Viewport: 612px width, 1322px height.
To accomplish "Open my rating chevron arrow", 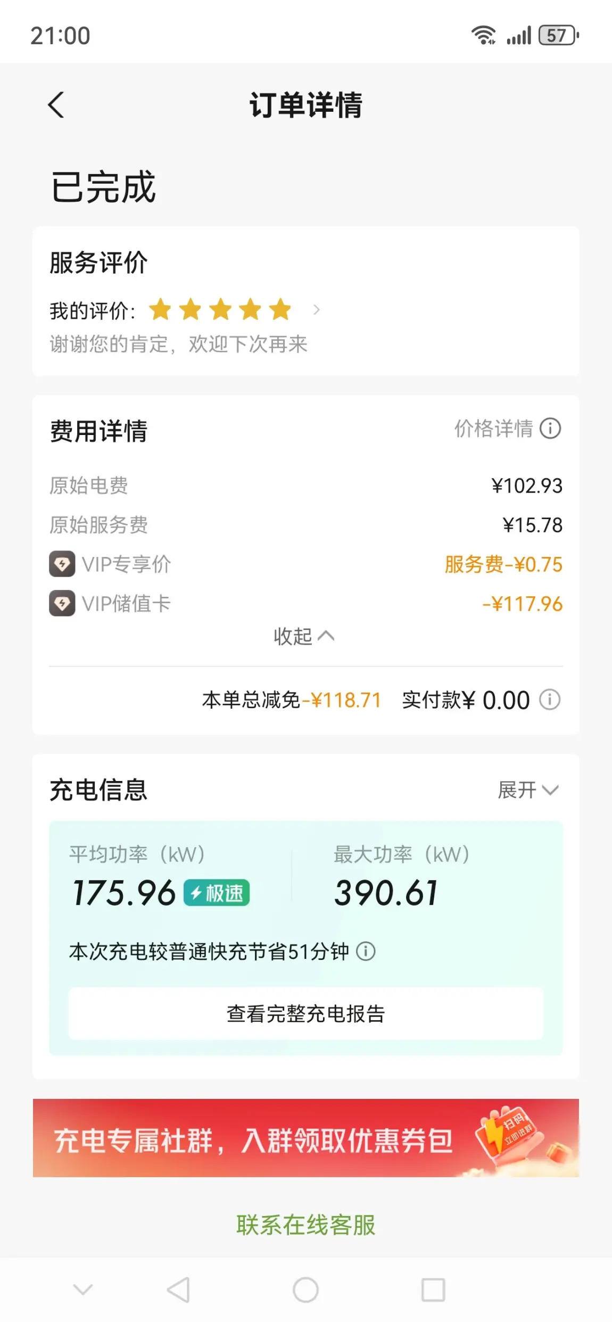I will tap(316, 310).
